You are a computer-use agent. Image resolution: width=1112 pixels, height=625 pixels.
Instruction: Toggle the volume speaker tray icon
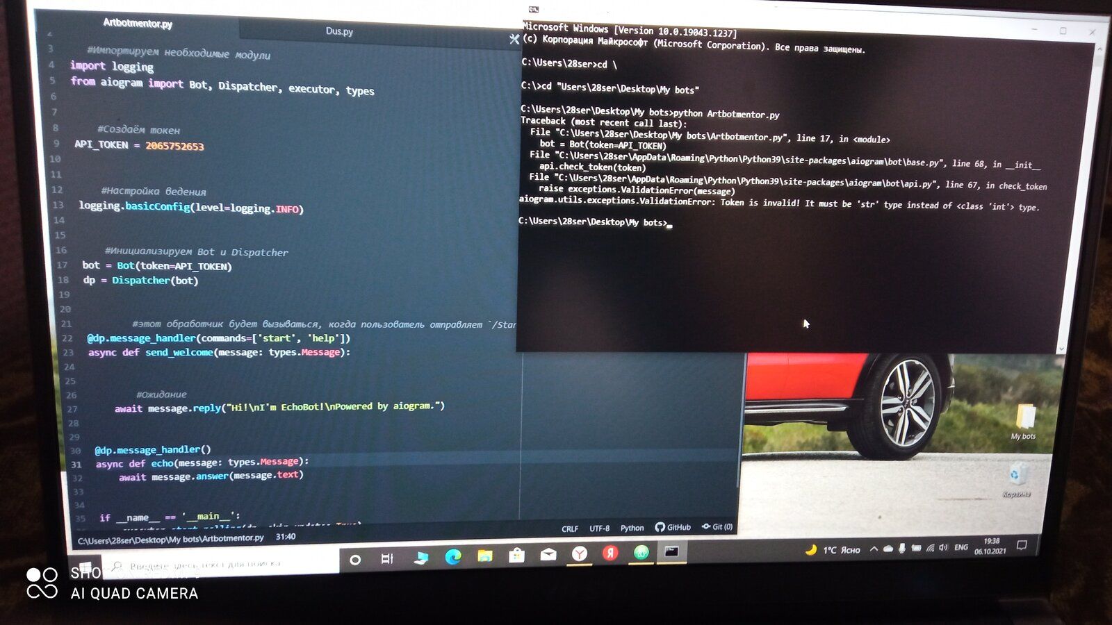pos(943,547)
